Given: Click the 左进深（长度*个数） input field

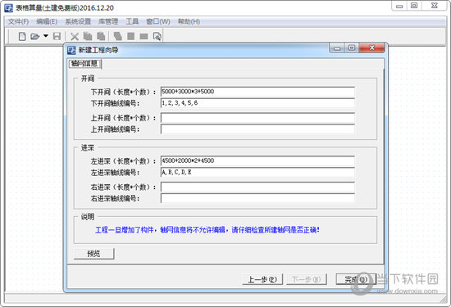Looking at the screenshot, I should 257,160.
